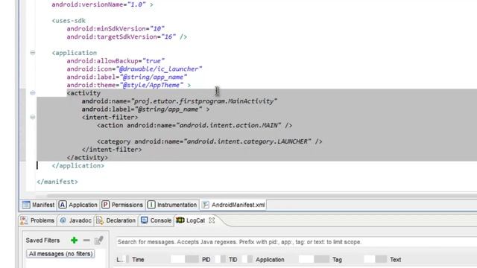This screenshot has height=268, width=477.
Task: Click the Javadoc tab @ icon
Action: (x=63, y=220)
